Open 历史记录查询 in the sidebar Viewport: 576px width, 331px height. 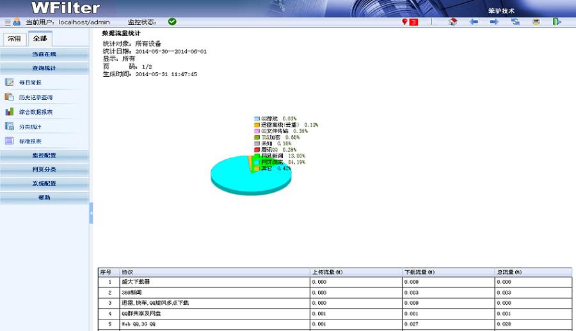click(35, 97)
